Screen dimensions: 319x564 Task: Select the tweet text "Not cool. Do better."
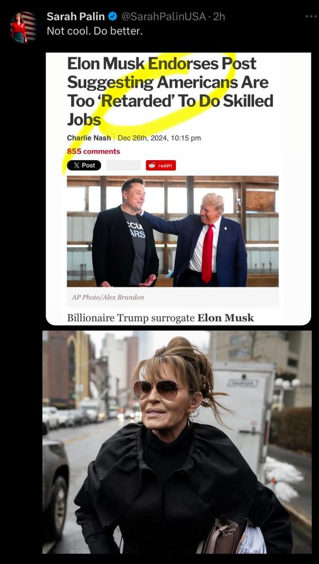click(x=95, y=31)
